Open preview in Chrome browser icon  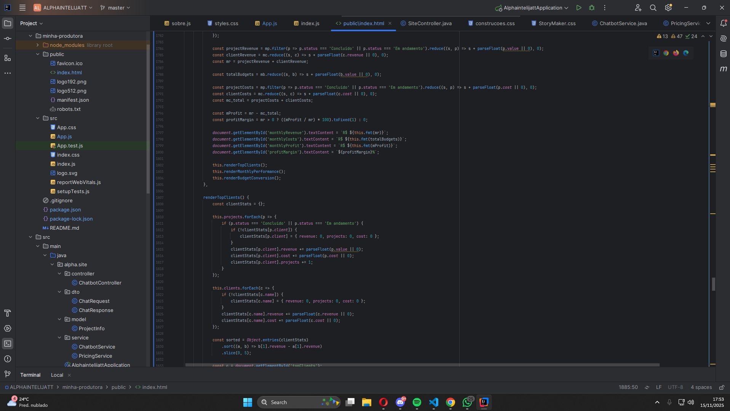coord(666,53)
